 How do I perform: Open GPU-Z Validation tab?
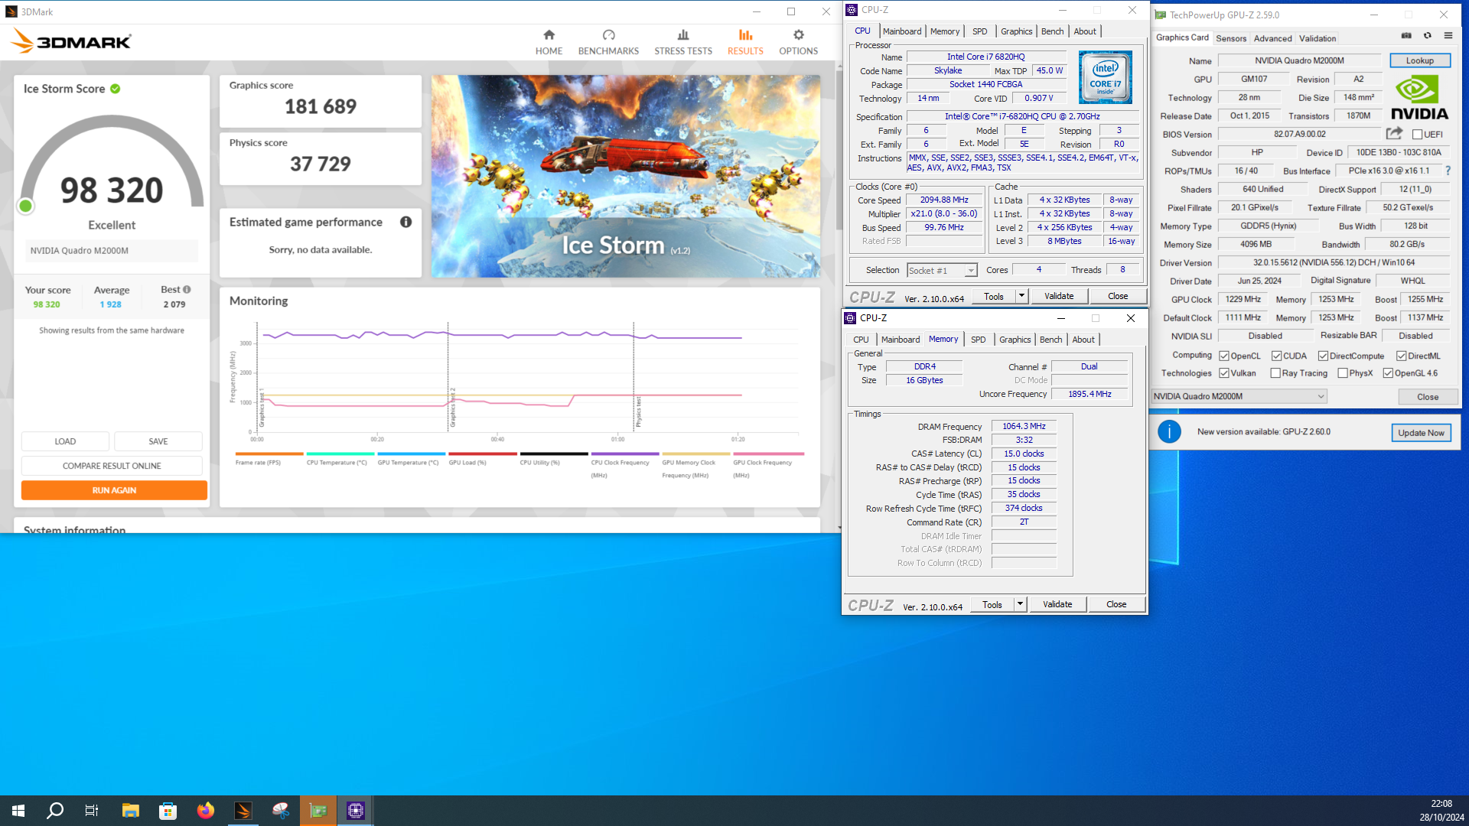pyautogui.click(x=1318, y=38)
